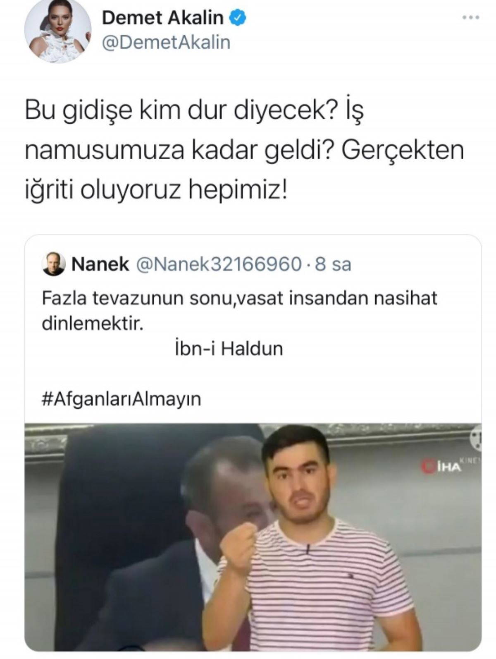This screenshot has height=659, width=496.
Task: Click the partial round icon at the video's corner
Action: (x=476, y=438)
